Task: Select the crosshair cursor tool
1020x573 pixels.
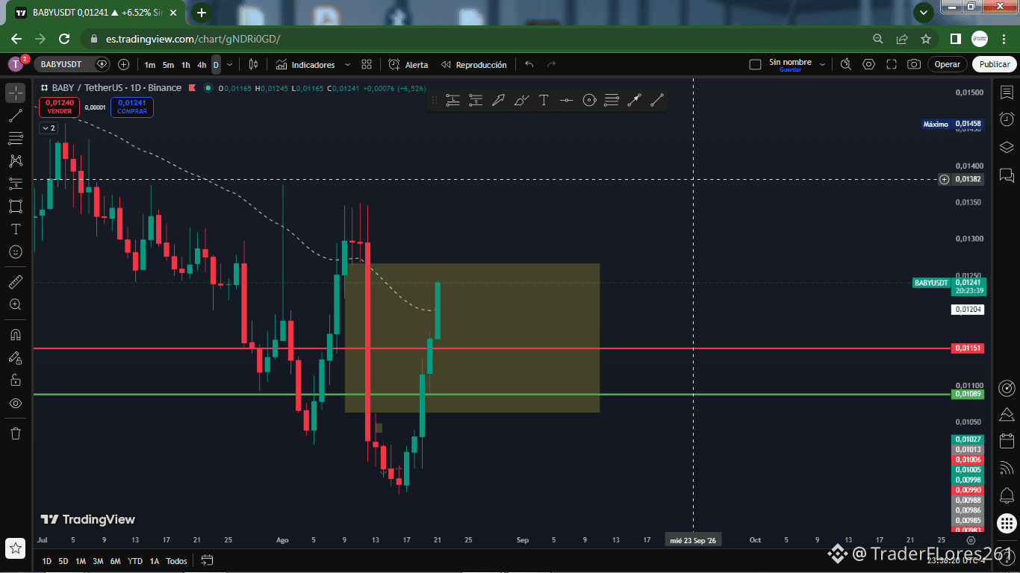Action: click(x=16, y=93)
